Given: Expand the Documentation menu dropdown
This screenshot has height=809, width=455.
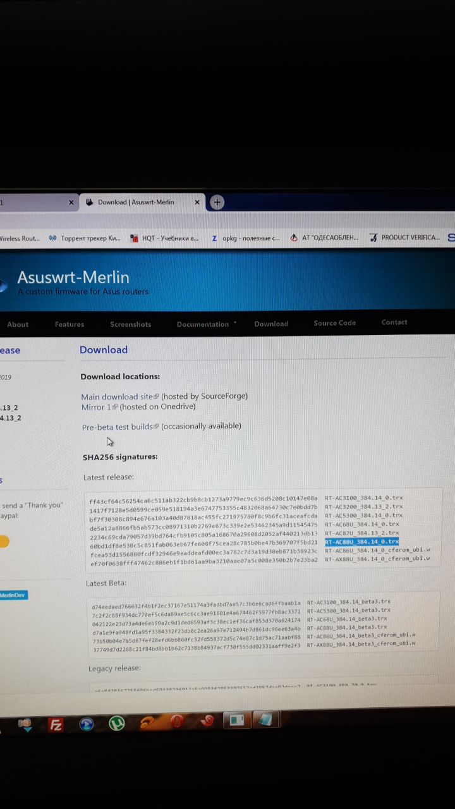Looking at the screenshot, I should pos(207,324).
